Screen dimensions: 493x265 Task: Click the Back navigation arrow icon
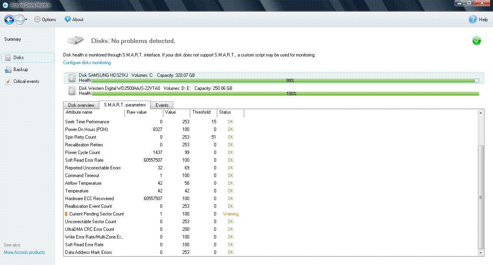click(9, 19)
